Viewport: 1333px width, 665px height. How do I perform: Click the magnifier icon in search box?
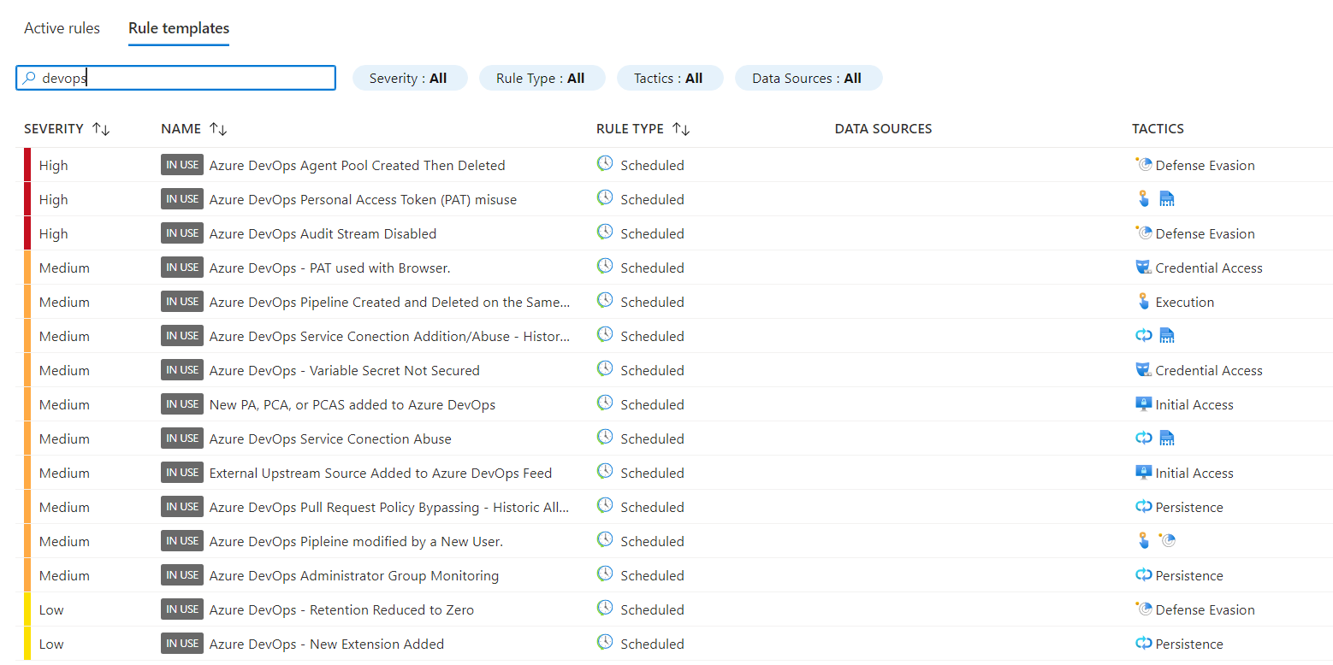pos(29,78)
